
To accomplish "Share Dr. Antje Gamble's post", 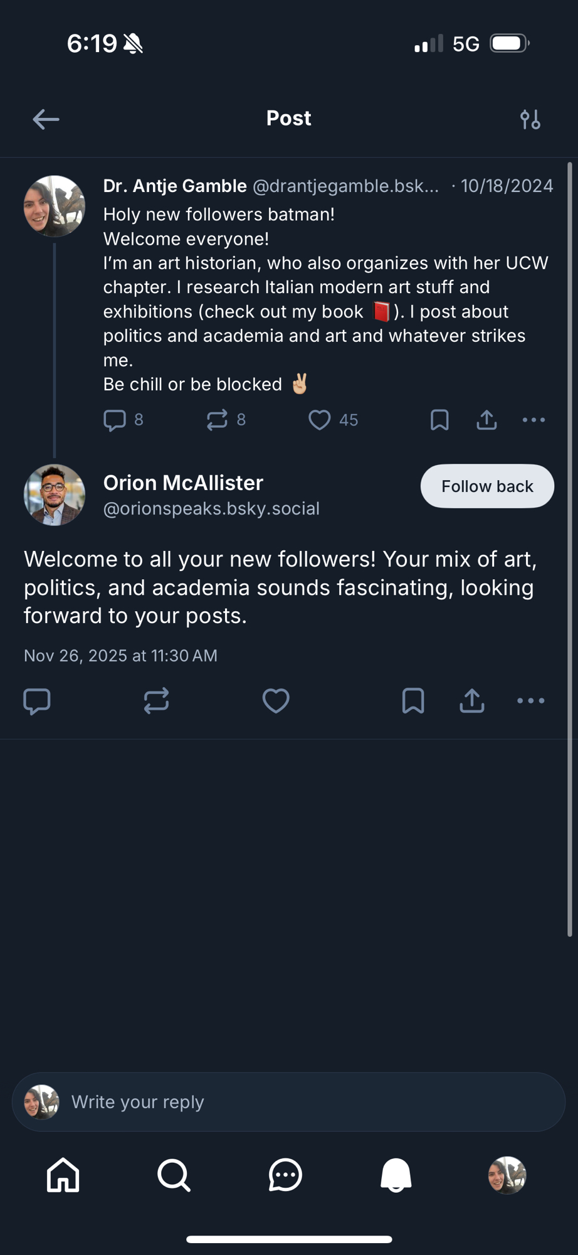I will 486,420.
